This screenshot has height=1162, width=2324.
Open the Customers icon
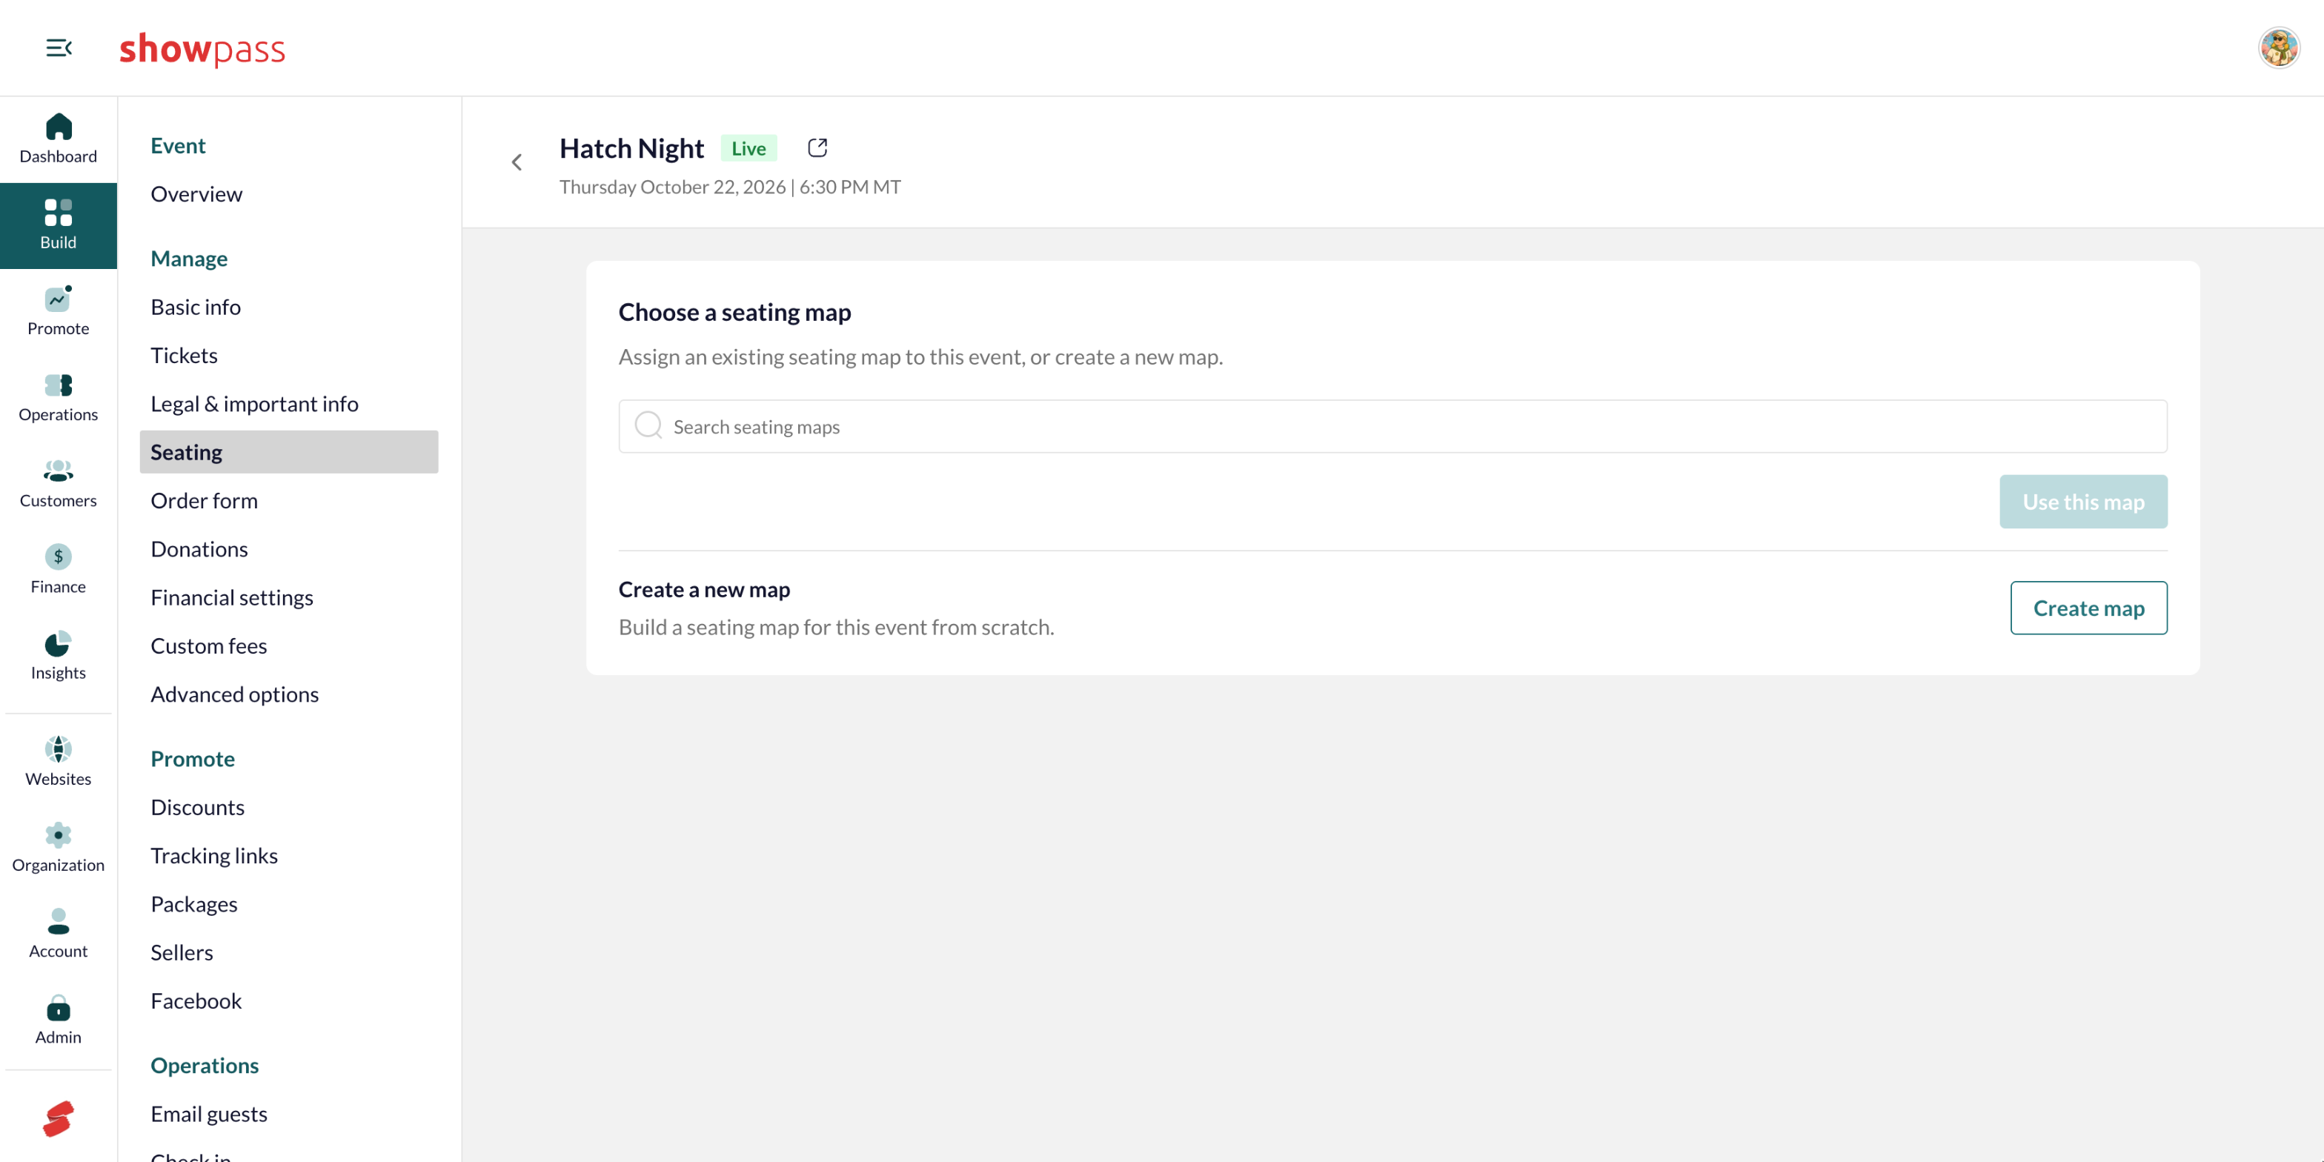coord(59,471)
